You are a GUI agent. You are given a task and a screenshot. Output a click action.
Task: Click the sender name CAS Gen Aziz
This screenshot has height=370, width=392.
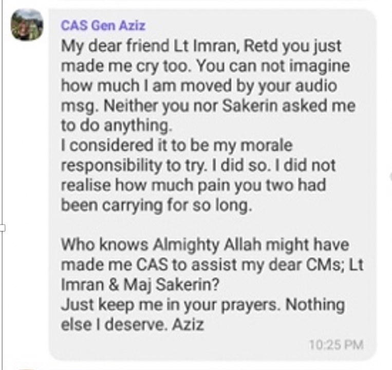tap(103, 26)
